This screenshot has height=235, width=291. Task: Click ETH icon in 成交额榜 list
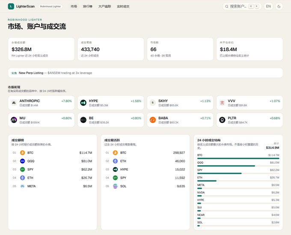[22, 178]
